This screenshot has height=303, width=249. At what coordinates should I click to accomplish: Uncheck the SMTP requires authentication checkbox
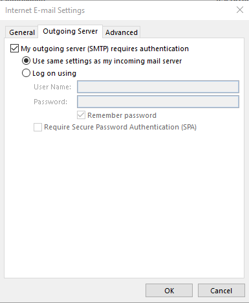(x=14, y=49)
